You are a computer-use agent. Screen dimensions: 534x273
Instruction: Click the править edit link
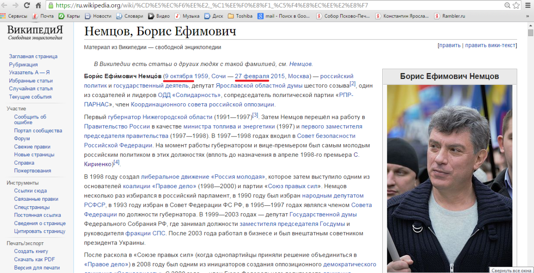(450, 45)
